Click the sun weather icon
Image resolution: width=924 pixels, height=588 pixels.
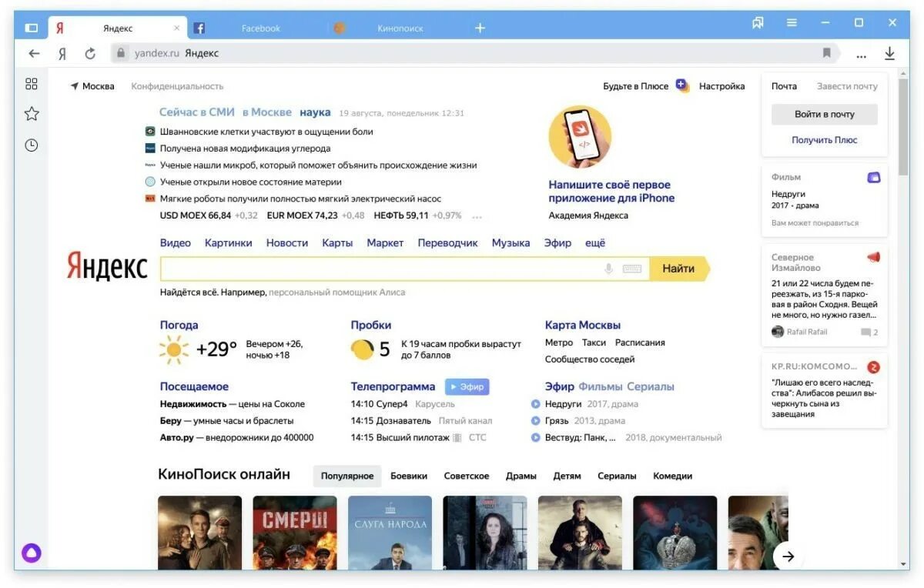(174, 350)
